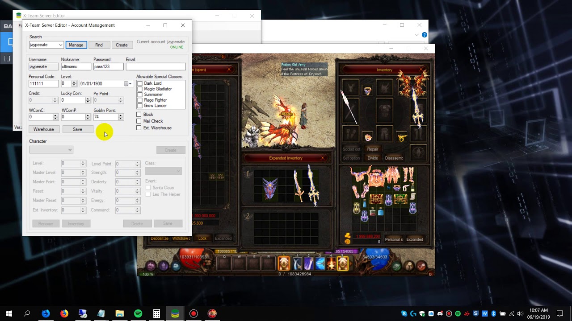Enable the Grow Lancer special class

(x=140, y=106)
